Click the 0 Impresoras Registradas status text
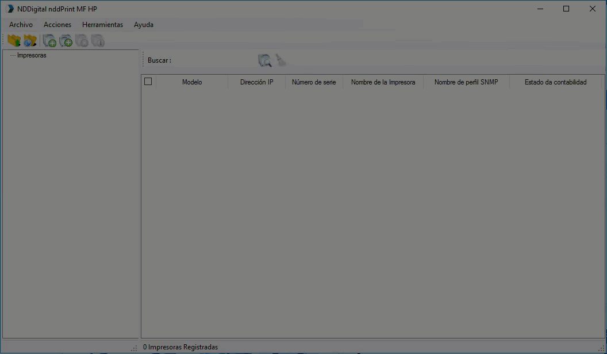This screenshot has width=607, height=354. tap(180, 347)
